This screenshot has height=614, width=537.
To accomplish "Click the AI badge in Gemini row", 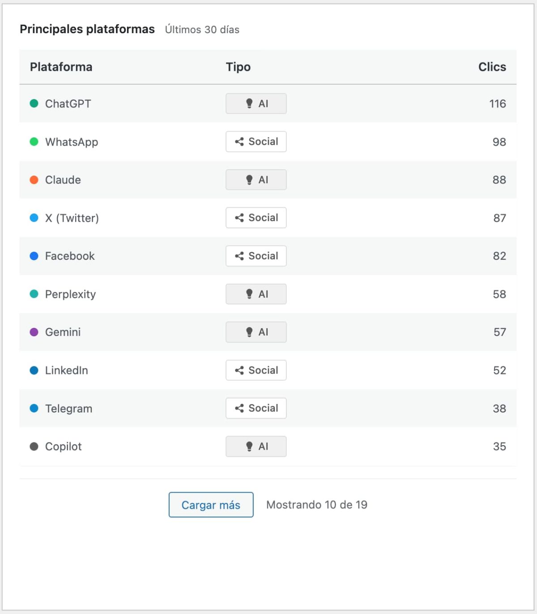I will 256,332.
